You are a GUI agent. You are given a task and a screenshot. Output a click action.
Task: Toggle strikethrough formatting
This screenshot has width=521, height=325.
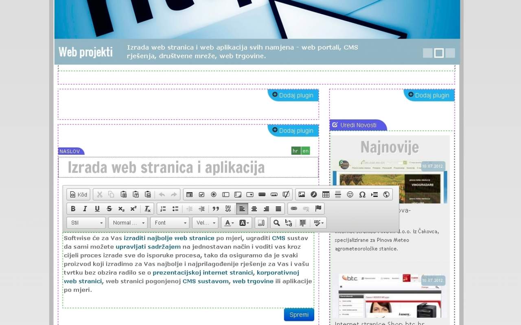pos(109,209)
